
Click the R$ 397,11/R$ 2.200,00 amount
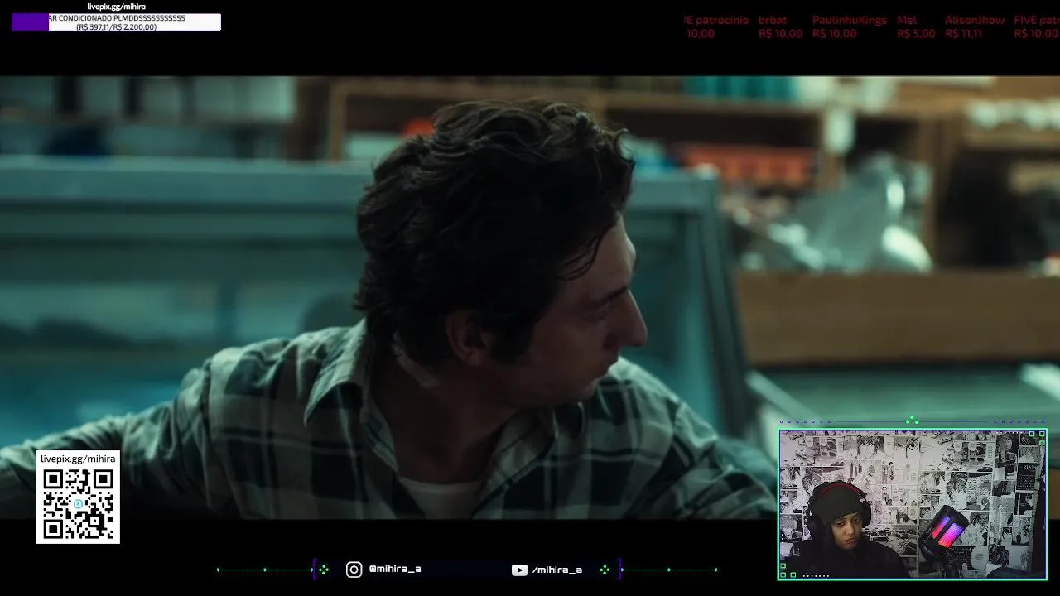116,27
